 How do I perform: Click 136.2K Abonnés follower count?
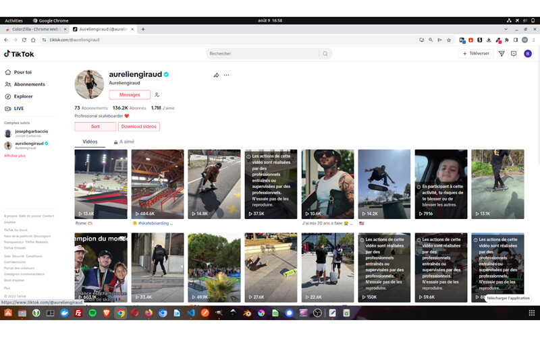coord(130,108)
